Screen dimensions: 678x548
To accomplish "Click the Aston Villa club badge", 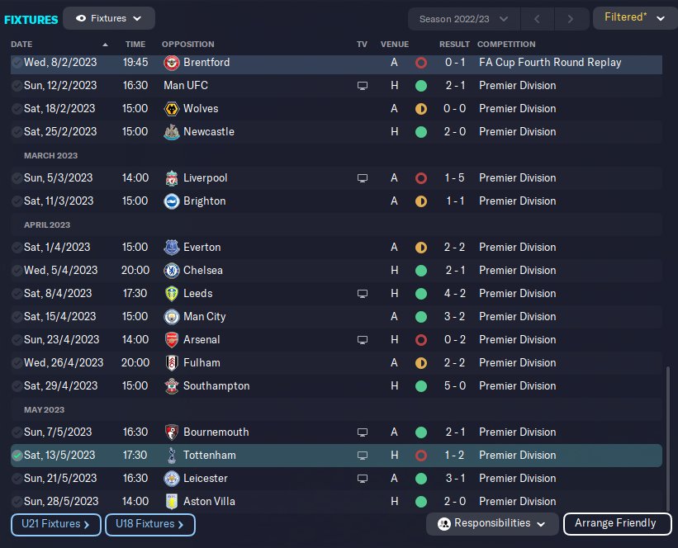I will coord(173,502).
